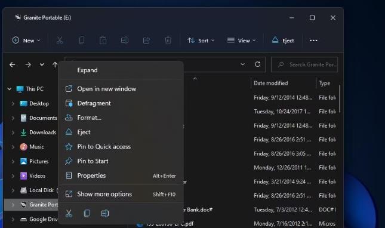Expand the Music tree node
The width and height of the screenshot is (385, 228).
[13, 147]
